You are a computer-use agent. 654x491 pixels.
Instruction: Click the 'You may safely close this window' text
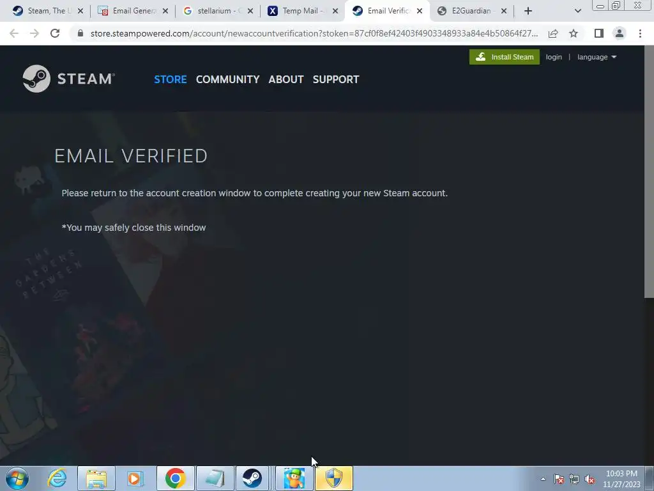(x=134, y=228)
